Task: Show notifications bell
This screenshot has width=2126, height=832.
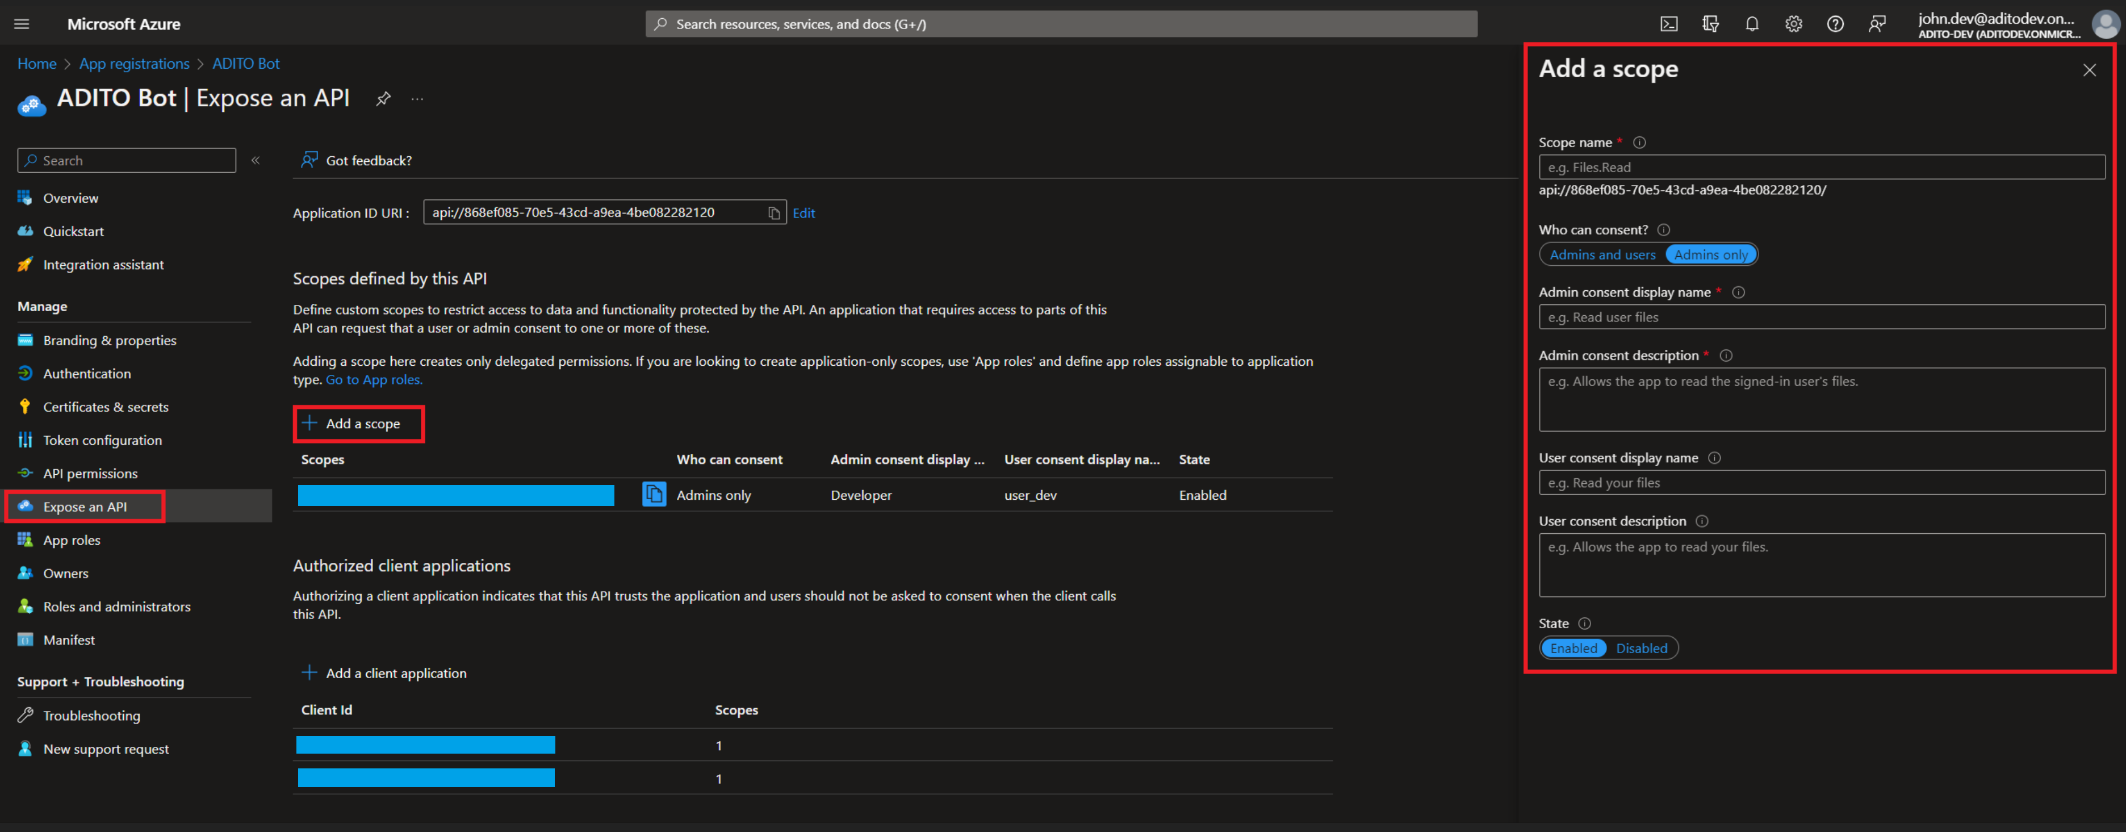Action: (1751, 24)
